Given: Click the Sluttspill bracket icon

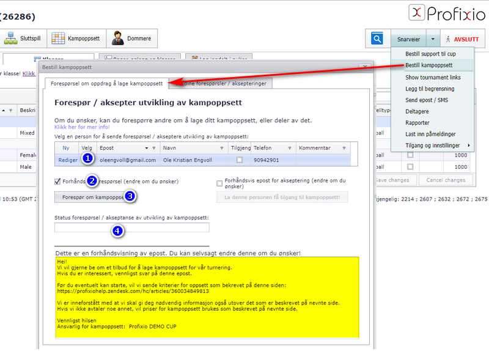Looking at the screenshot, I should [x=10, y=39].
